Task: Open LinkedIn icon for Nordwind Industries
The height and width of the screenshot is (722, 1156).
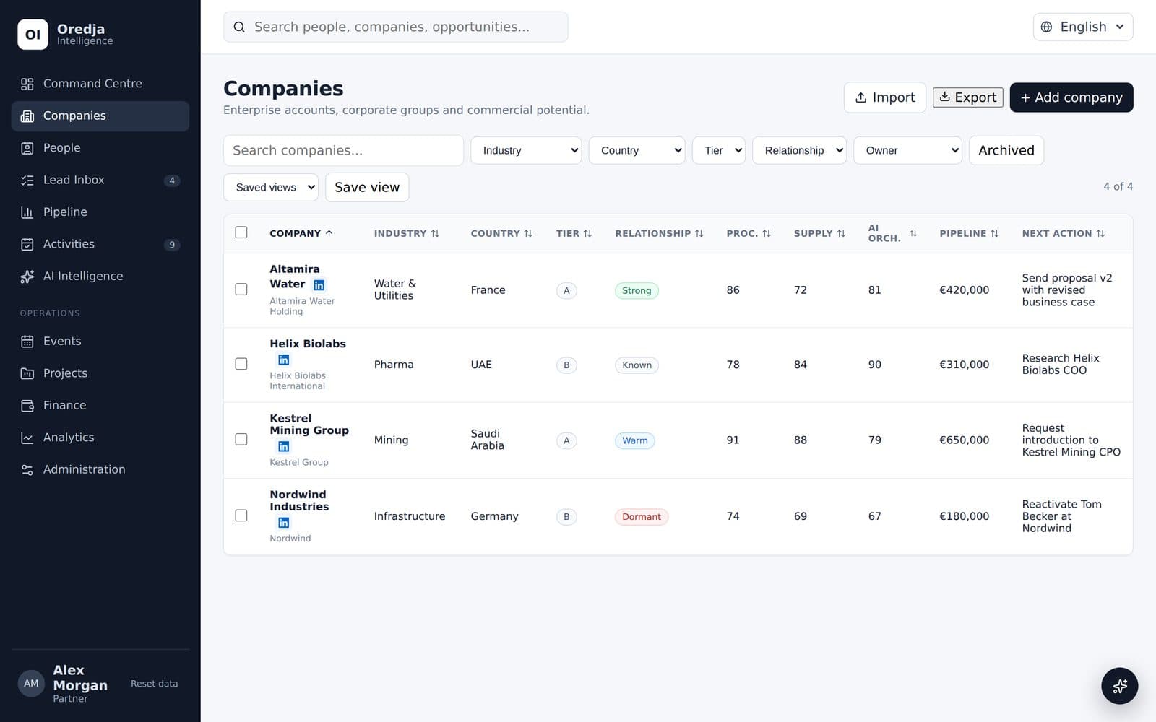Action: (284, 523)
